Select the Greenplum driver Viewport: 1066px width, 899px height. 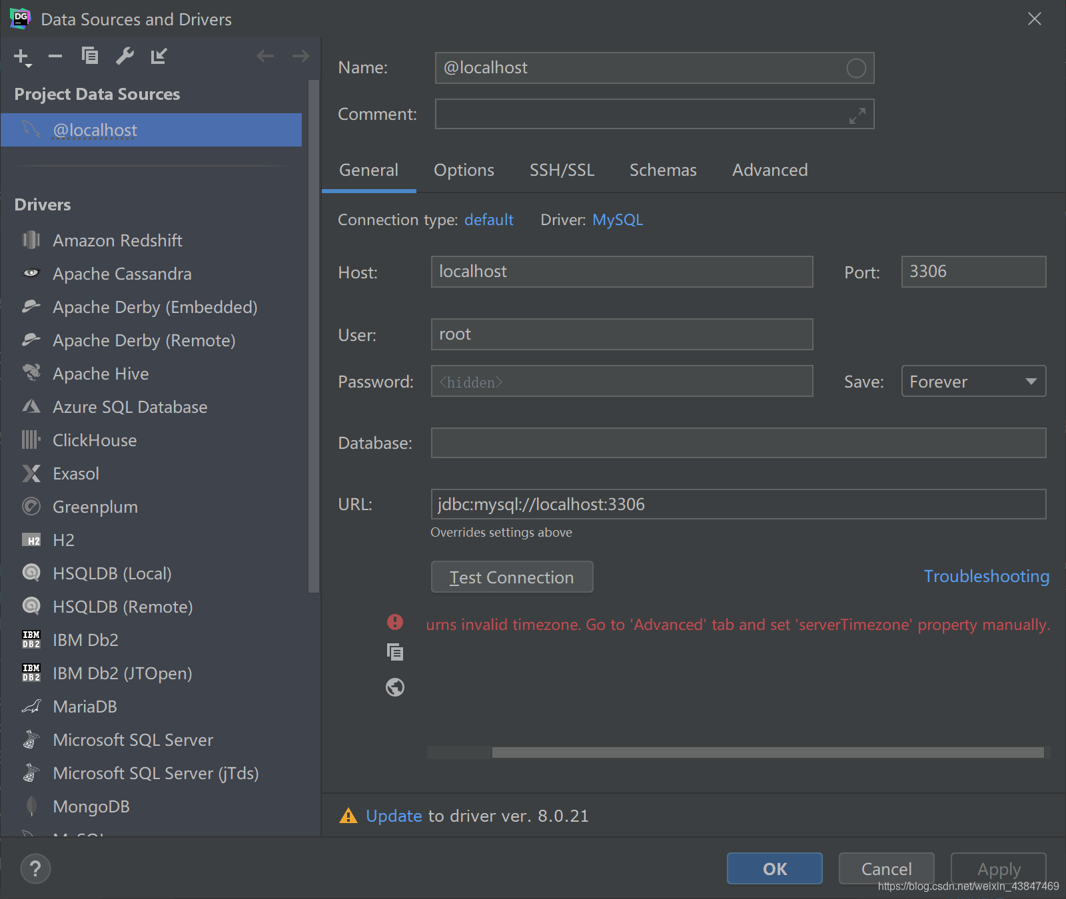point(151,507)
